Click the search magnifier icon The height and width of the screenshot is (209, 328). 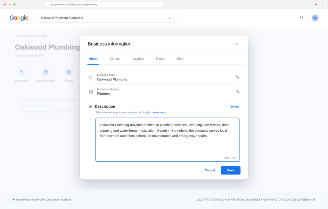[x=169, y=18]
